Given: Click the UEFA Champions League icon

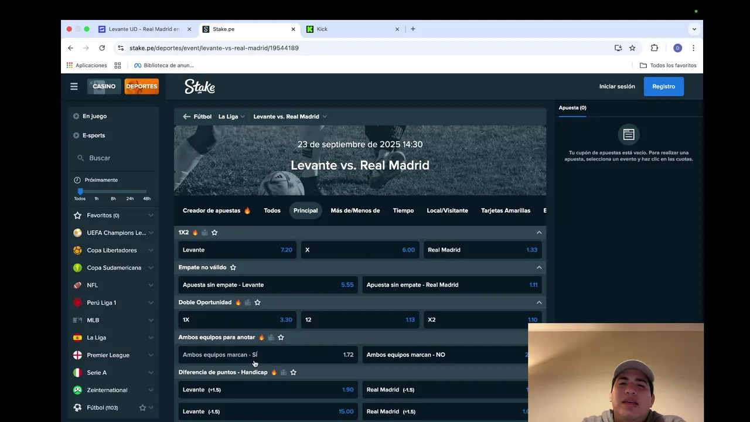Looking at the screenshot, I should point(77,233).
